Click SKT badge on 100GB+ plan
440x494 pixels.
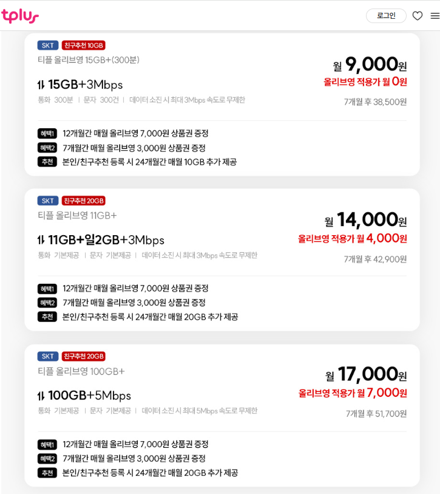48,357
